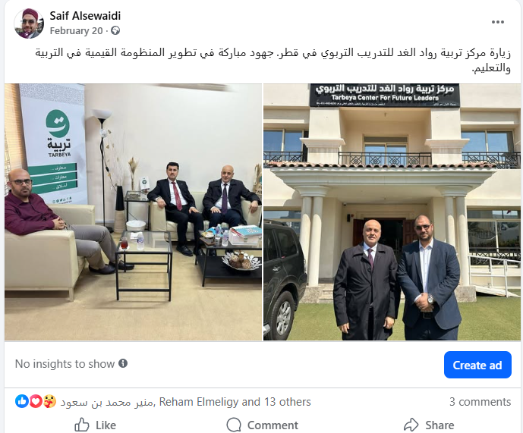
Task: Click the Create ad button
Action: click(x=477, y=365)
